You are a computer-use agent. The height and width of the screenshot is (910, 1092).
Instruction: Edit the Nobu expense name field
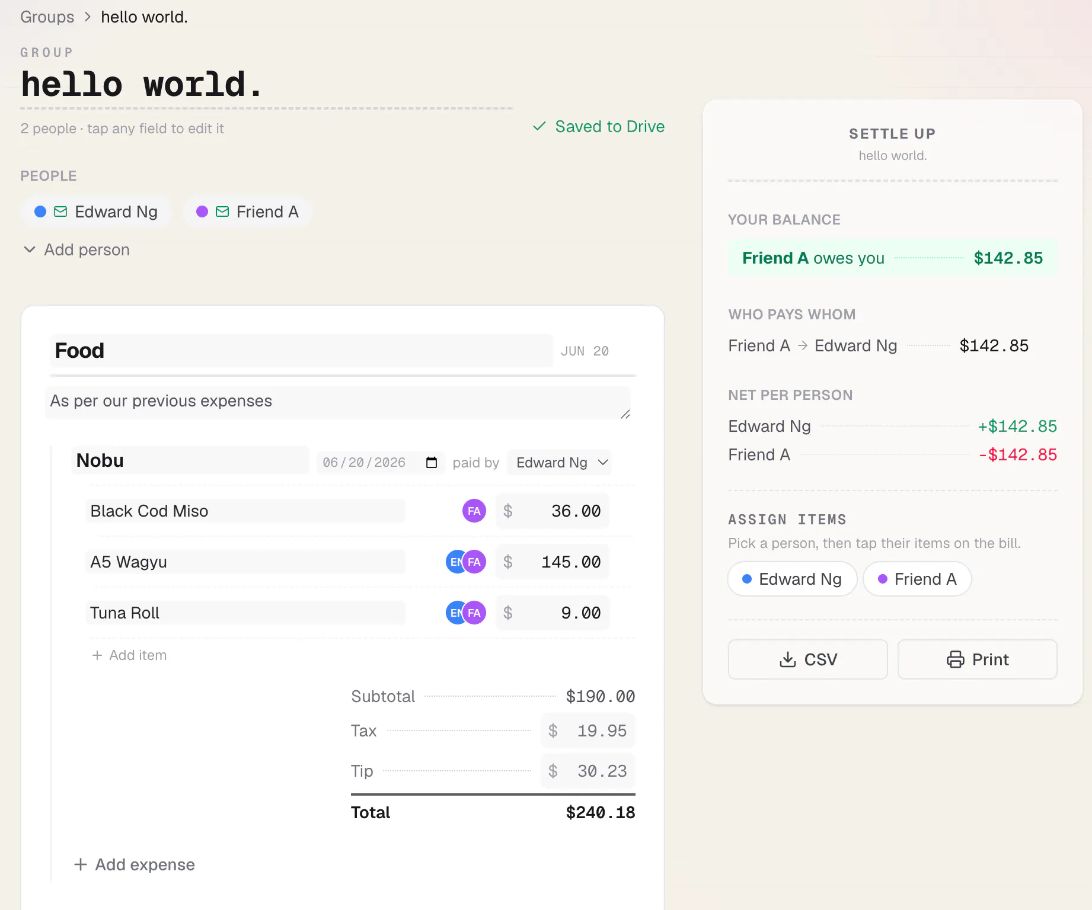click(190, 460)
